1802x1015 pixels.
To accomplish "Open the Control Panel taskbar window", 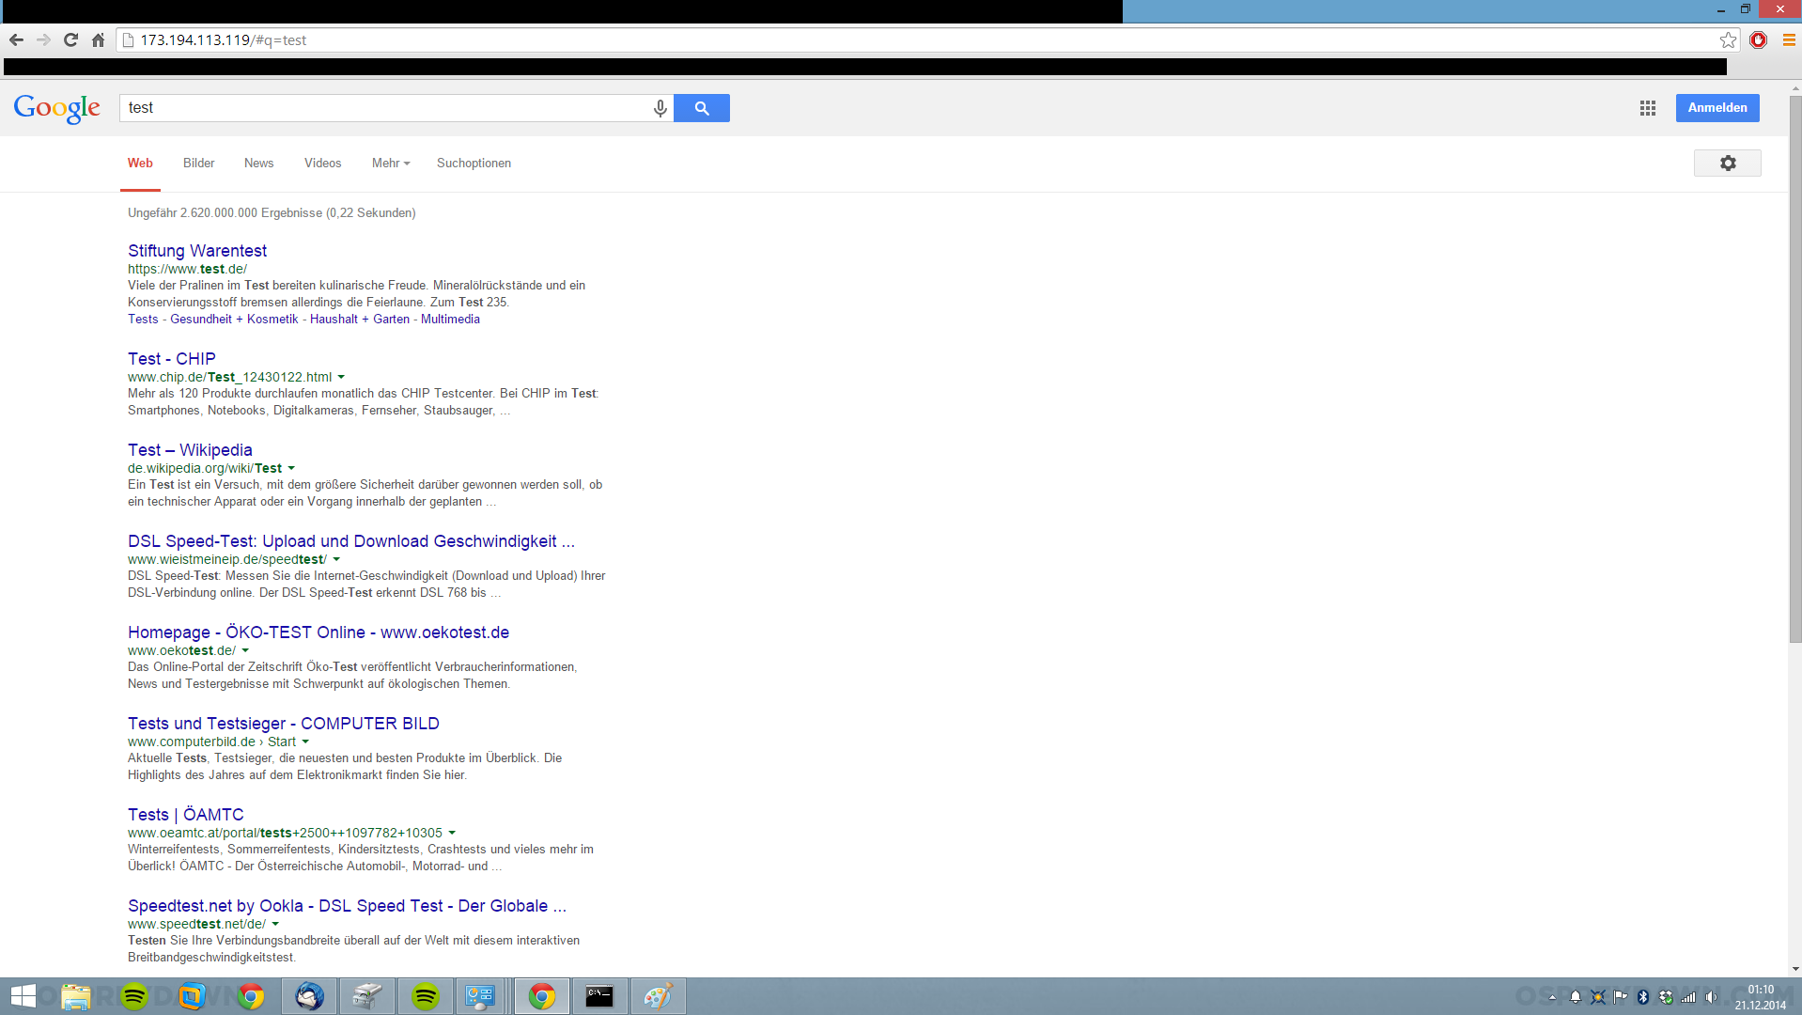I will tap(480, 996).
